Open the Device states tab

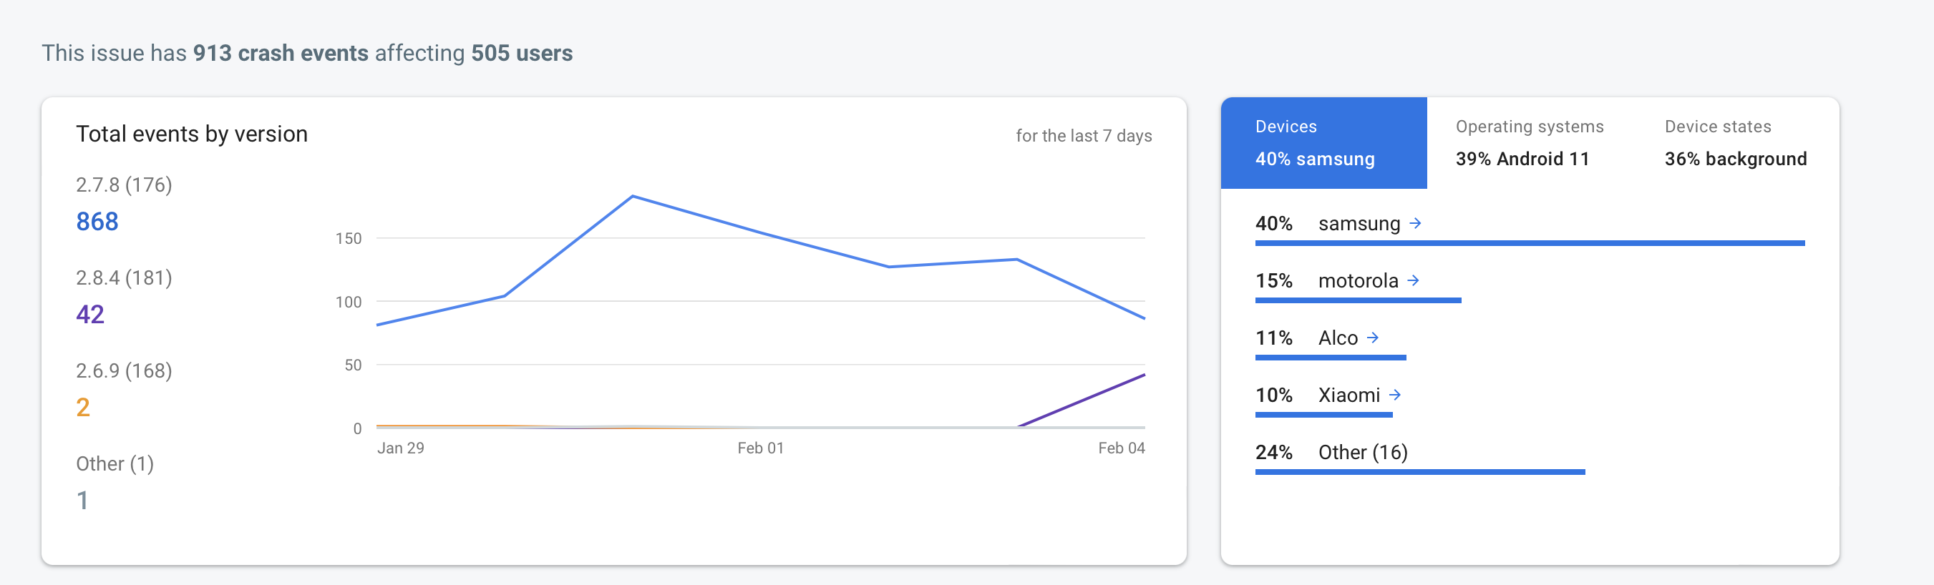tap(1734, 142)
